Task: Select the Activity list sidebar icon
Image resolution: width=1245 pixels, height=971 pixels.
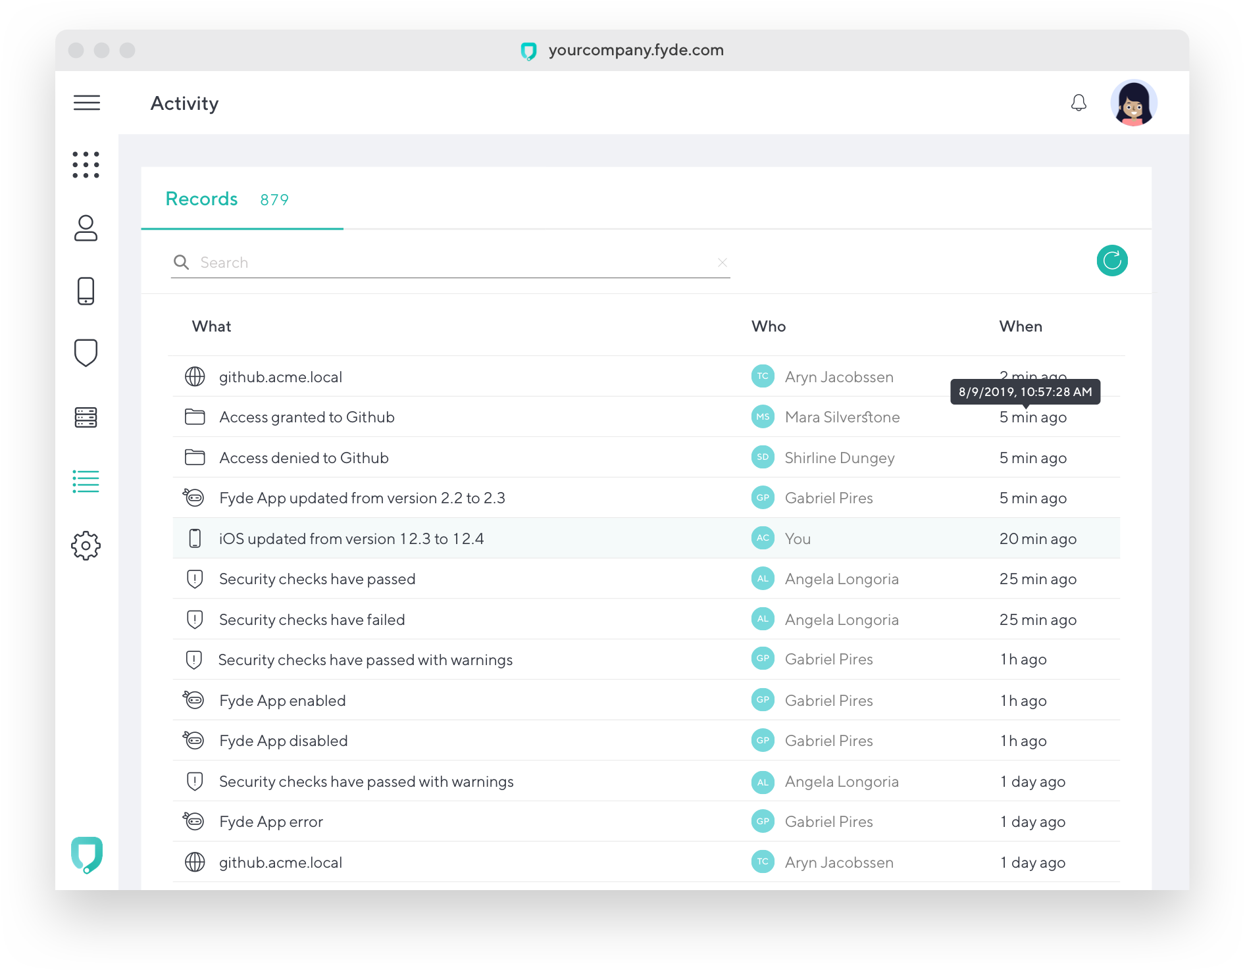Action: pyautogui.click(x=86, y=482)
